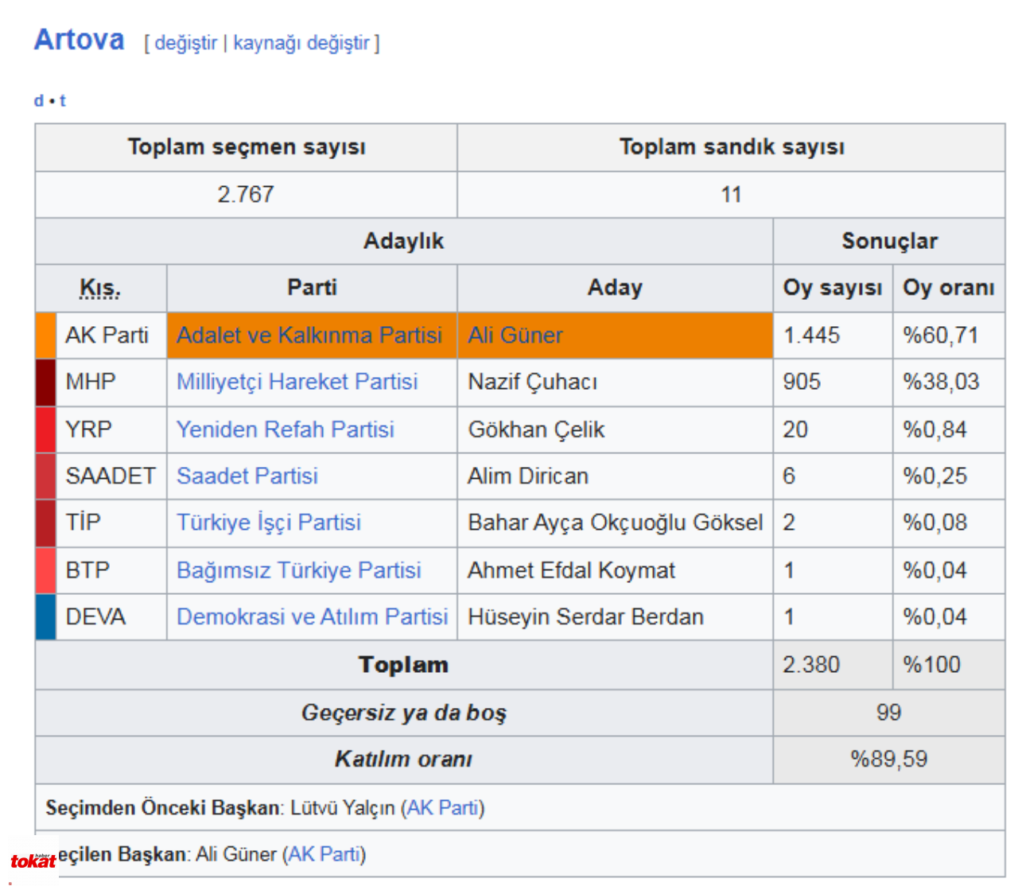Click the 'Oy sayısı' column header
Screen dimensions: 1018x894
(833, 288)
